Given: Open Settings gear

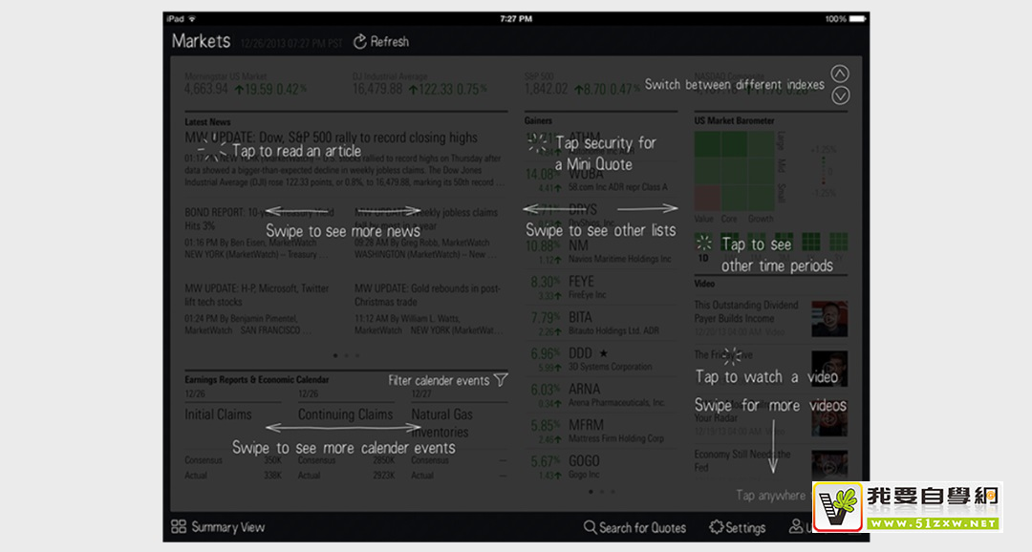Looking at the screenshot, I should click(x=737, y=528).
